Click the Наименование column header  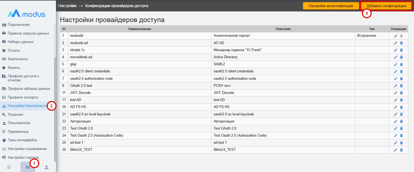tap(139, 29)
